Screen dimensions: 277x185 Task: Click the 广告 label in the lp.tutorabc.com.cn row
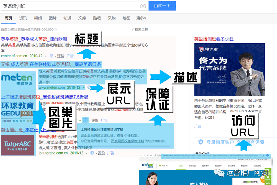point(111,153)
